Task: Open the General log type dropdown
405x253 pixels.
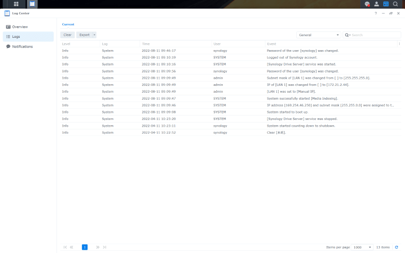Action: [x=319, y=35]
